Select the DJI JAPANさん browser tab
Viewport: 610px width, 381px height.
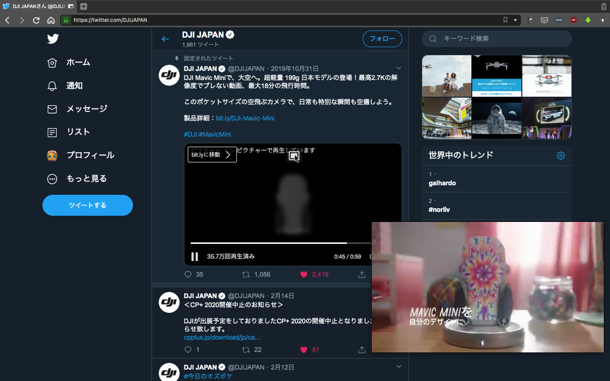(x=39, y=7)
